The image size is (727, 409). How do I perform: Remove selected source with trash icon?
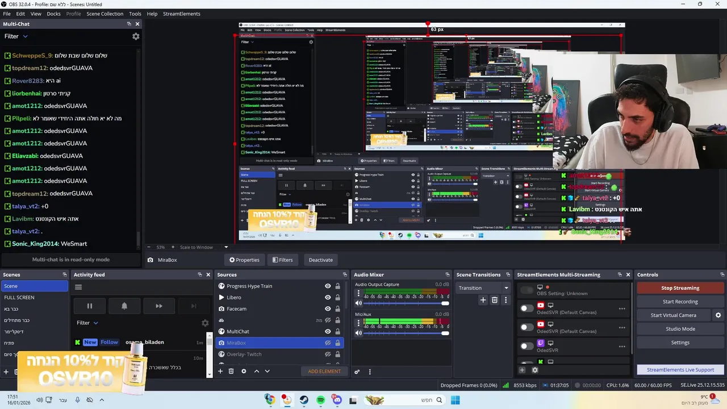(x=231, y=372)
